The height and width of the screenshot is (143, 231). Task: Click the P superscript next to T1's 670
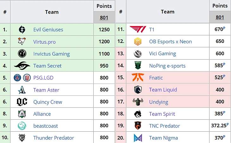(224, 28)
